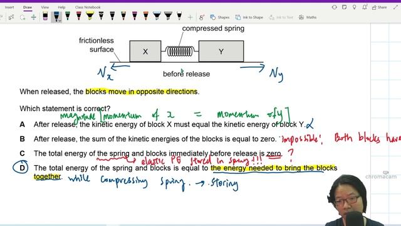Click block Y in the diagram
Screen dimensions: 401x226
coord(221,51)
